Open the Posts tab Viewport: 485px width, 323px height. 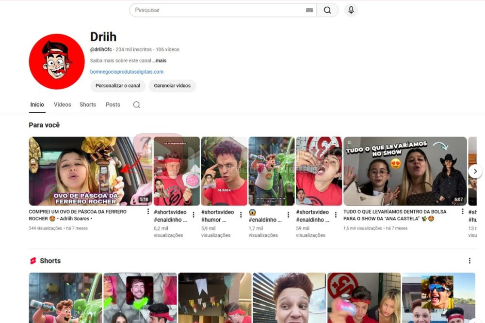pos(113,104)
